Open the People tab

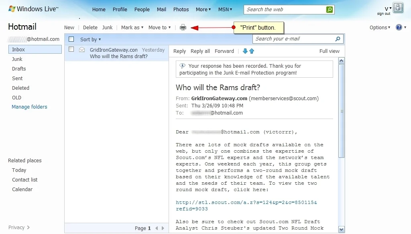pos(142,10)
